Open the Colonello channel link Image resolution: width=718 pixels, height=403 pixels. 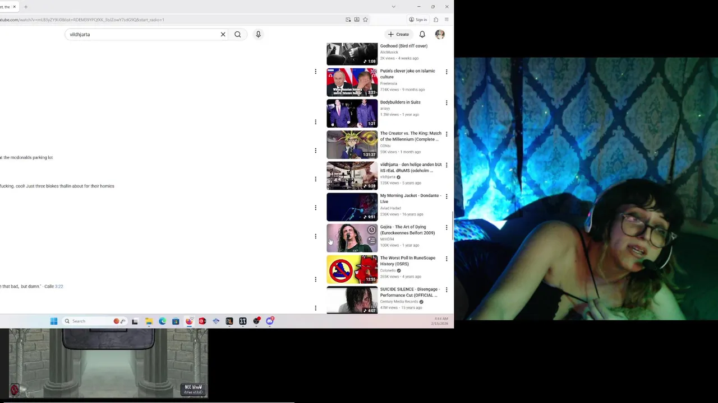(x=388, y=270)
